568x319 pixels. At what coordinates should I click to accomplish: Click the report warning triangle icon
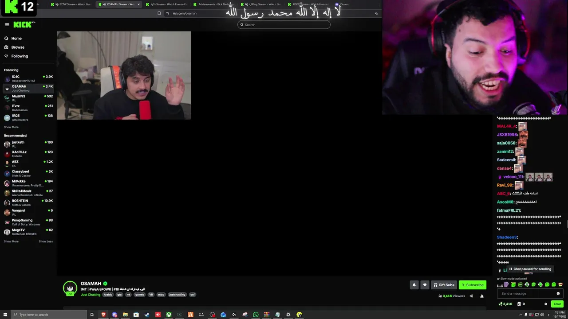tap(482, 296)
